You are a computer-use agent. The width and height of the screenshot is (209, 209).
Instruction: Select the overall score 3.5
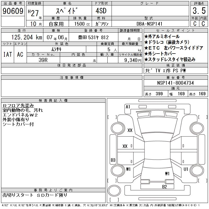point(199,11)
